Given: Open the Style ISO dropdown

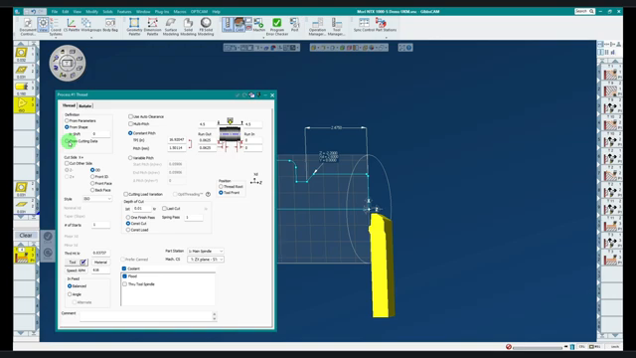Looking at the screenshot, I should pyautogui.click(x=97, y=199).
